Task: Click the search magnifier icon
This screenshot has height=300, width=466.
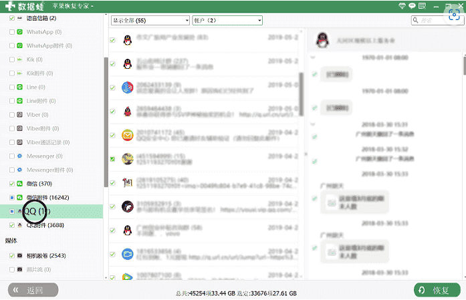Action: [415, 20]
